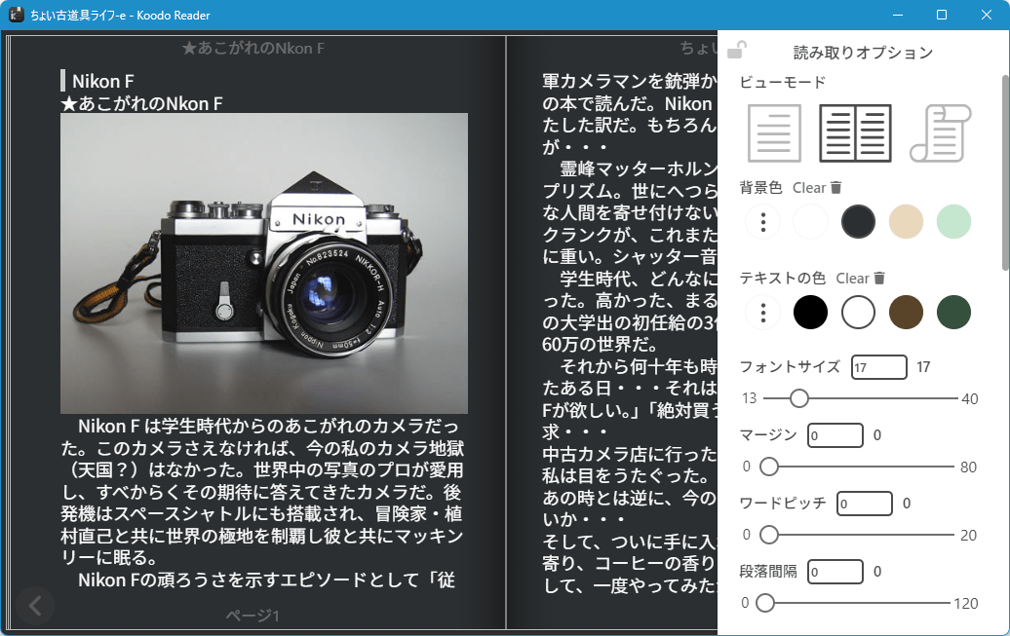Choose beige background color swatch

coord(906,222)
